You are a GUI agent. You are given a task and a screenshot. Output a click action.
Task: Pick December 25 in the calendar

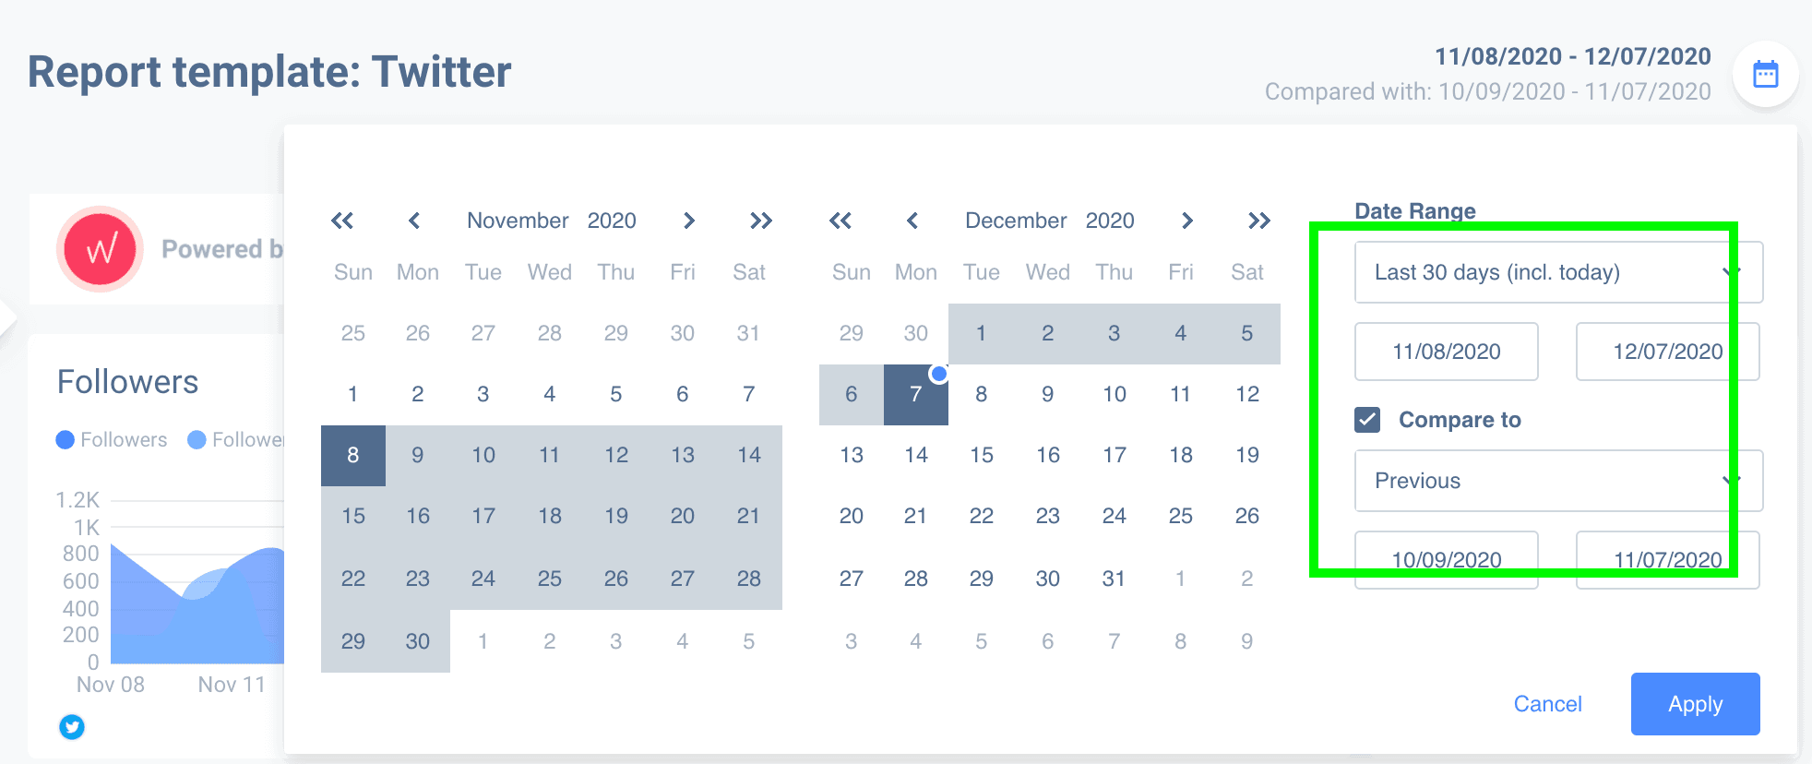tap(1181, 516)
